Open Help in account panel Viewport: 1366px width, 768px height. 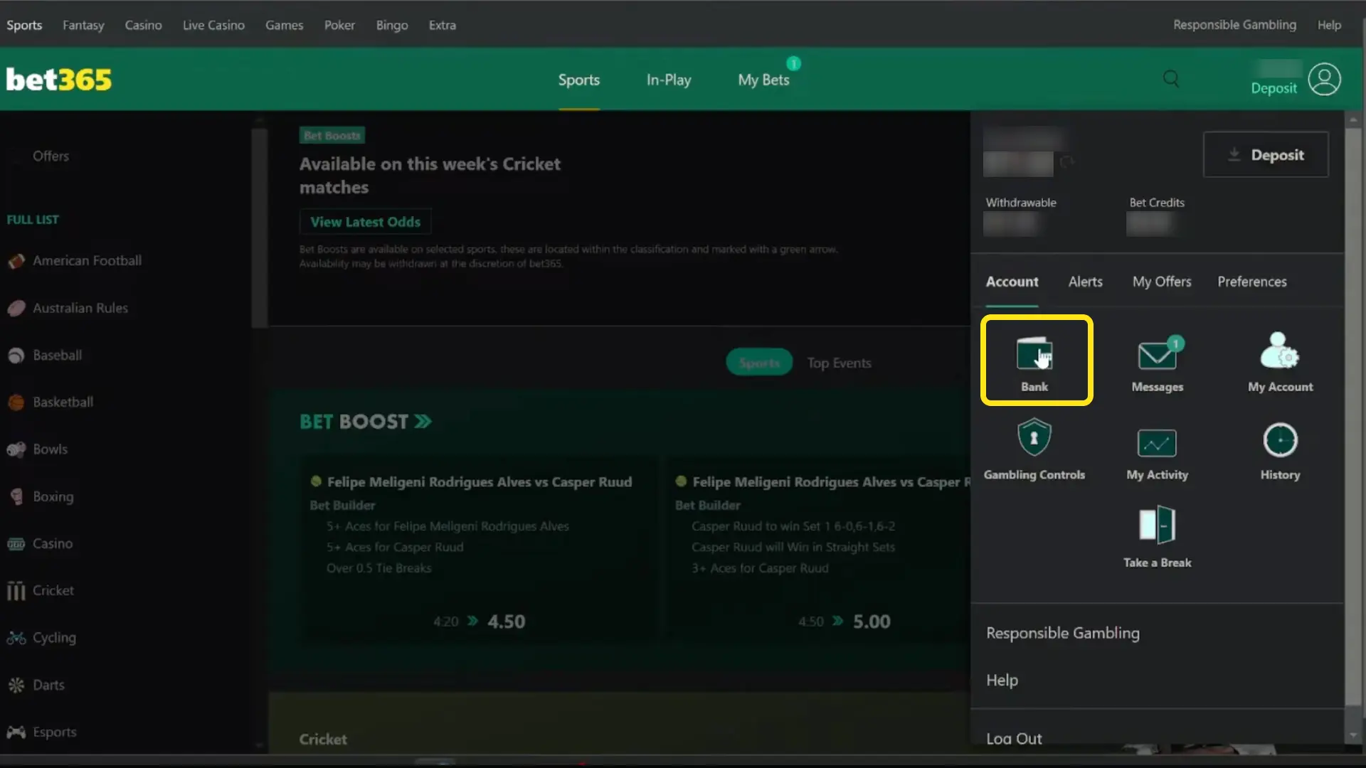1002,681
